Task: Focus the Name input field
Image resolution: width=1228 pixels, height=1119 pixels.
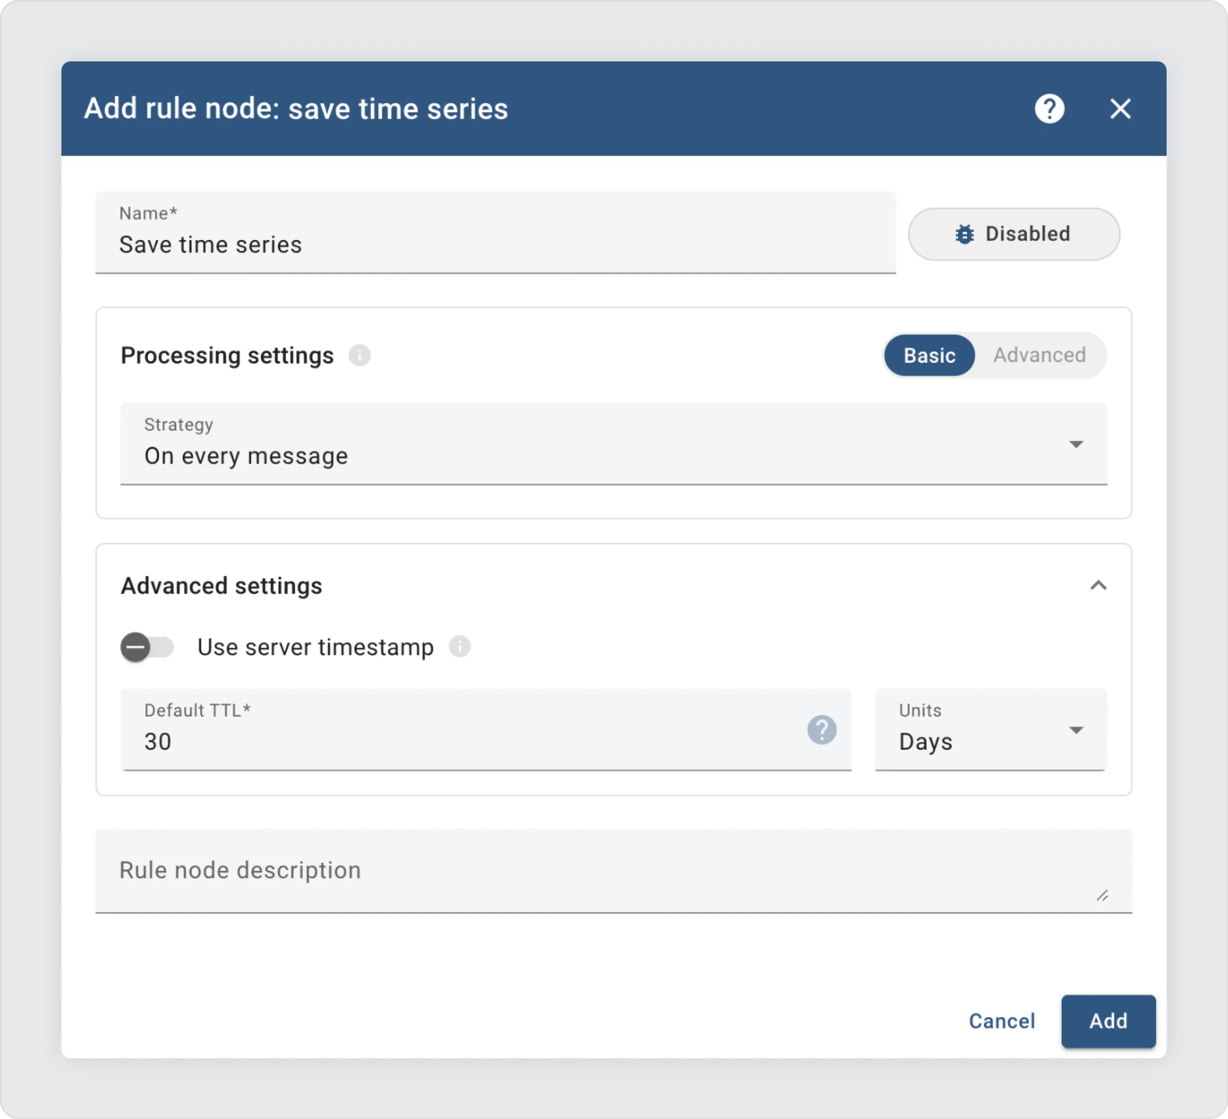Action: (x=495, y=244)
